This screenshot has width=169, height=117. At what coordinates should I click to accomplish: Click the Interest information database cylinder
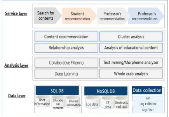click(x=73, y=102)
